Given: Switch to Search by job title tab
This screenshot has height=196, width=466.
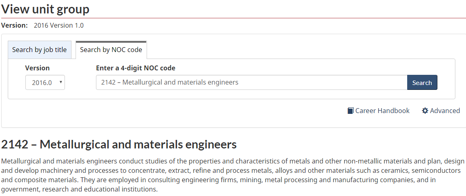Looking at the screenshot, I should 39,50.
